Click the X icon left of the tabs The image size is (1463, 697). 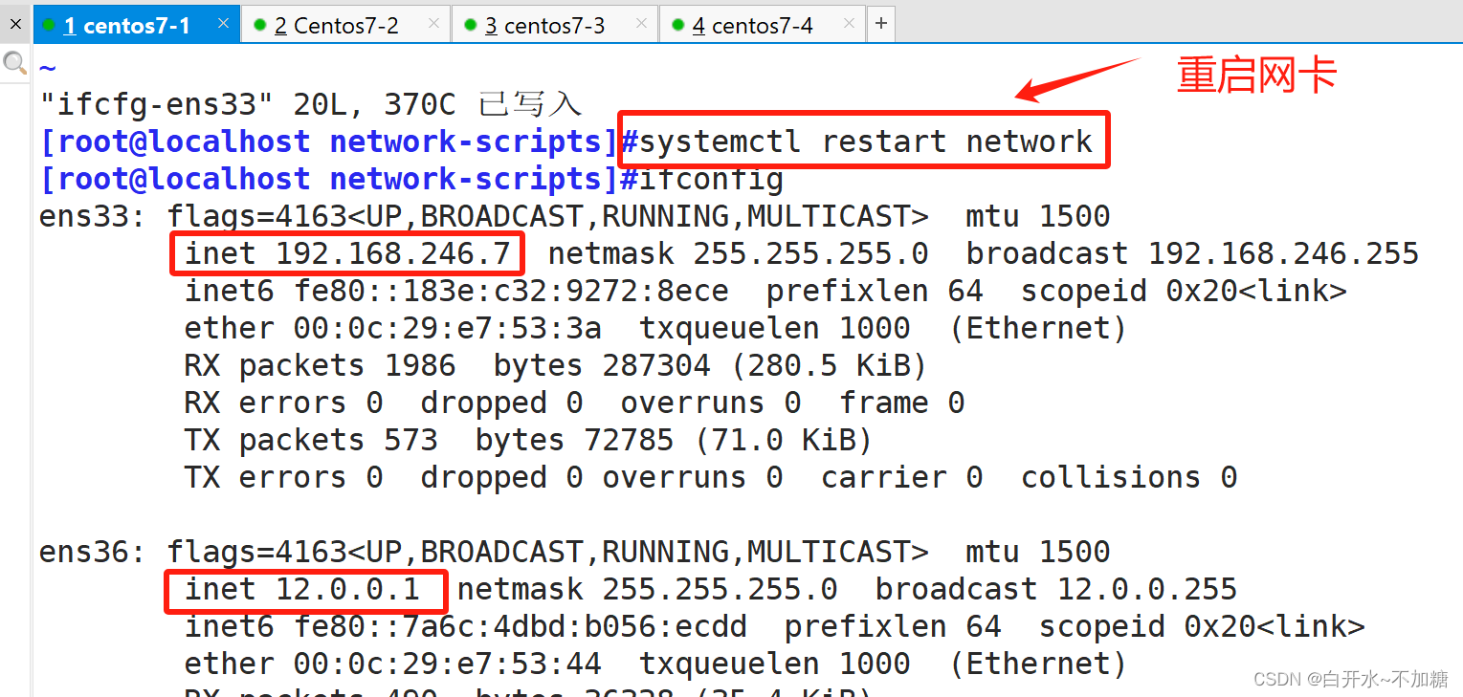[x=15, y=24]
